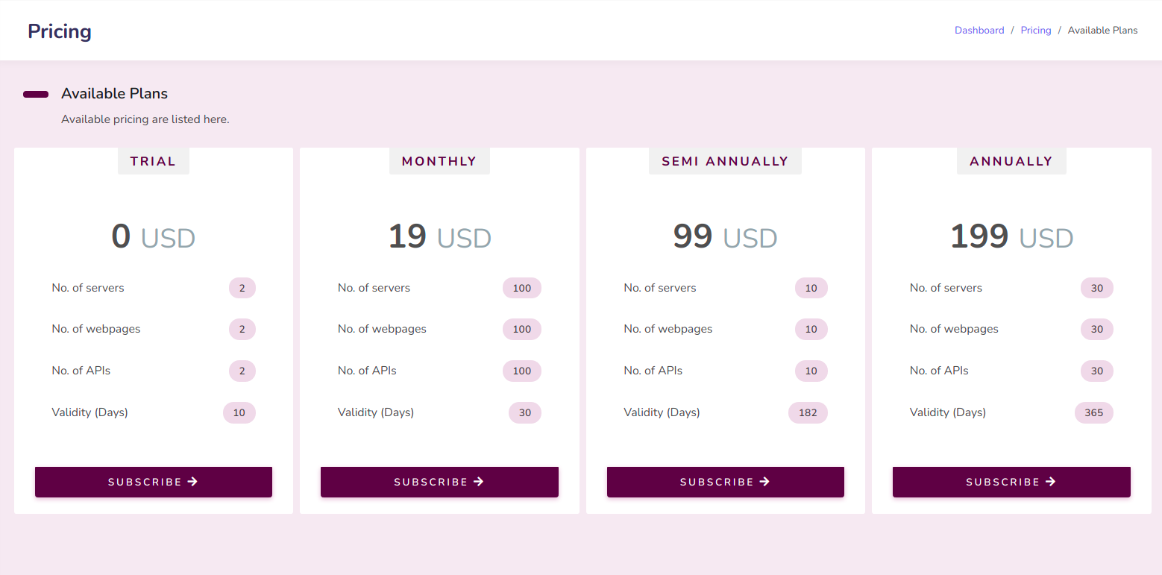
Task: Click the Monthly plan's 100 servers badge
Action: click(x=521, y=288)
